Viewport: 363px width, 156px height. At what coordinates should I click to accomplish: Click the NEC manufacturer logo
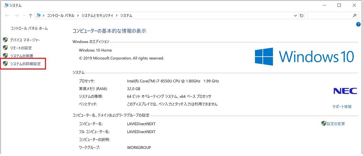[x=345, y=91]
